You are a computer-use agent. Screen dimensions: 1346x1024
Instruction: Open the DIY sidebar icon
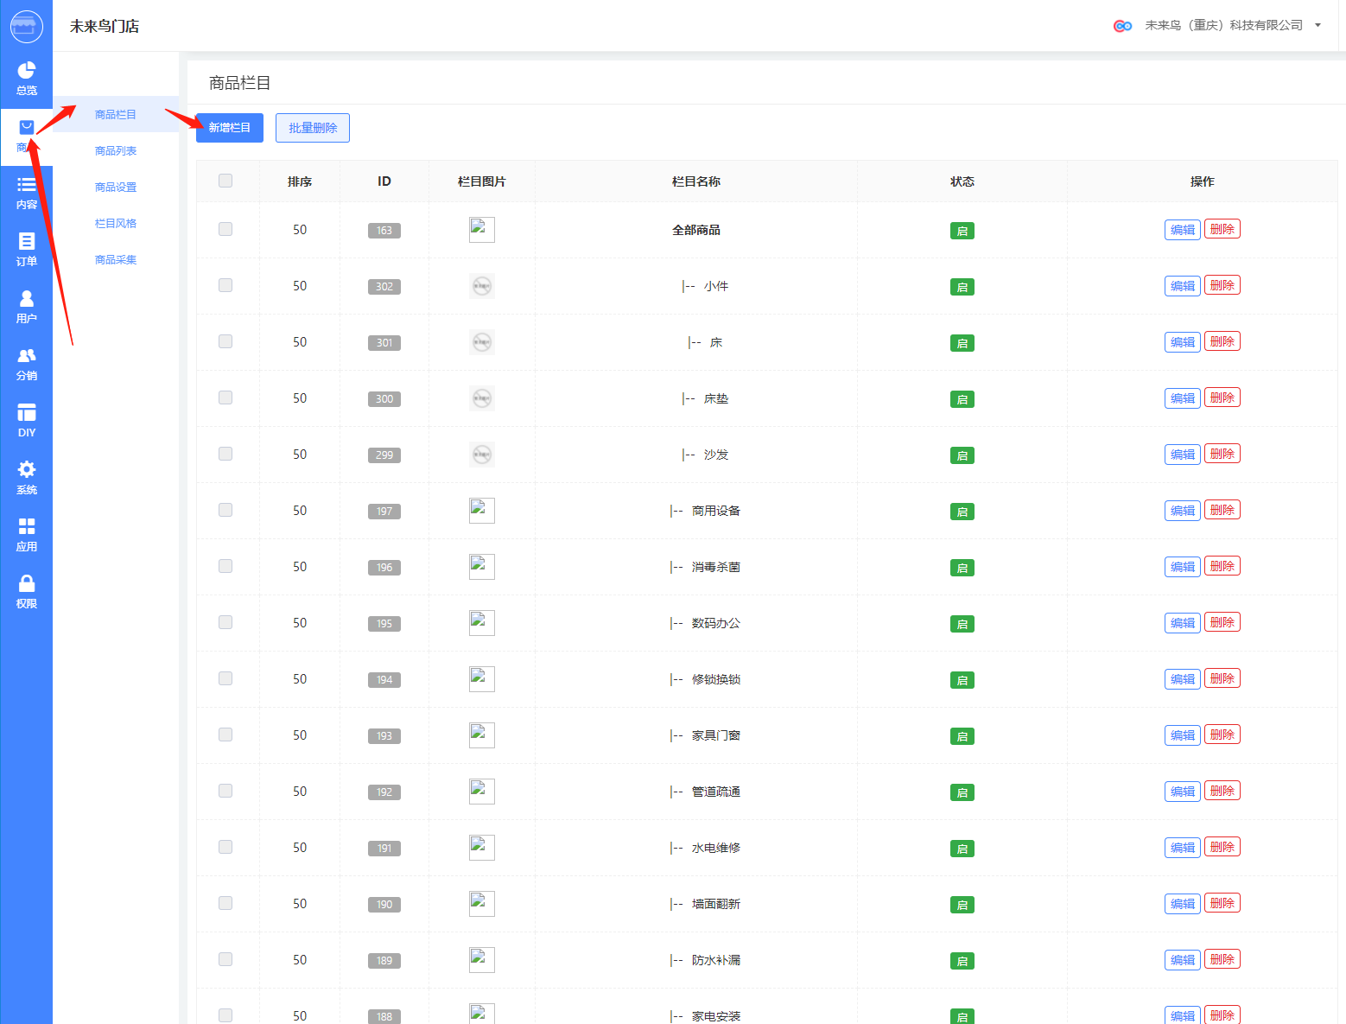point(26,420)
